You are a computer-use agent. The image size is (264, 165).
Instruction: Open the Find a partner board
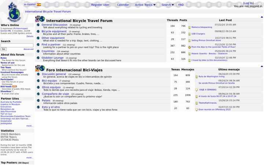[x=51, y=45]
